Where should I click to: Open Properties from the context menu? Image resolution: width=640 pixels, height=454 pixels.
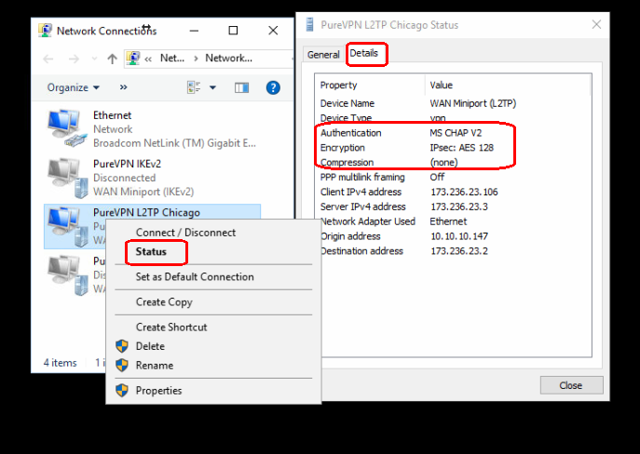[x=158, y=391]
